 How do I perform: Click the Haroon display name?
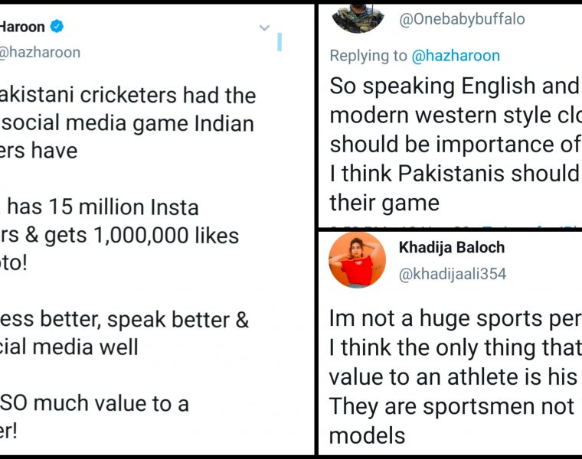tap(21, 27)
